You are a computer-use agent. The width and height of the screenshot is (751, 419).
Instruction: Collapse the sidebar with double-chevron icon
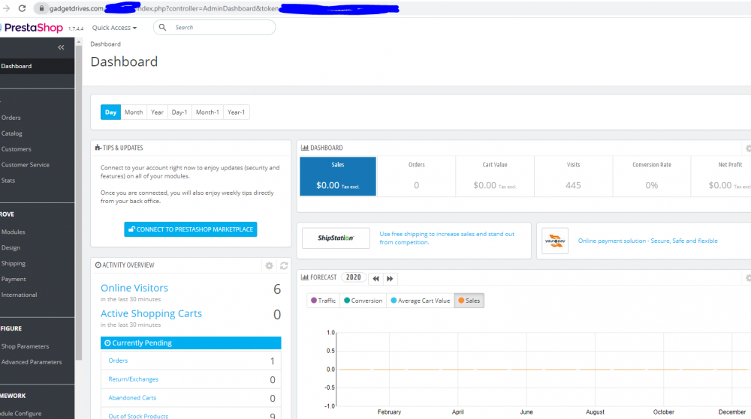tap(61, 47)
